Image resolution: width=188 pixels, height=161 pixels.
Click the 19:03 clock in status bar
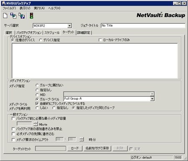[178, 158]
